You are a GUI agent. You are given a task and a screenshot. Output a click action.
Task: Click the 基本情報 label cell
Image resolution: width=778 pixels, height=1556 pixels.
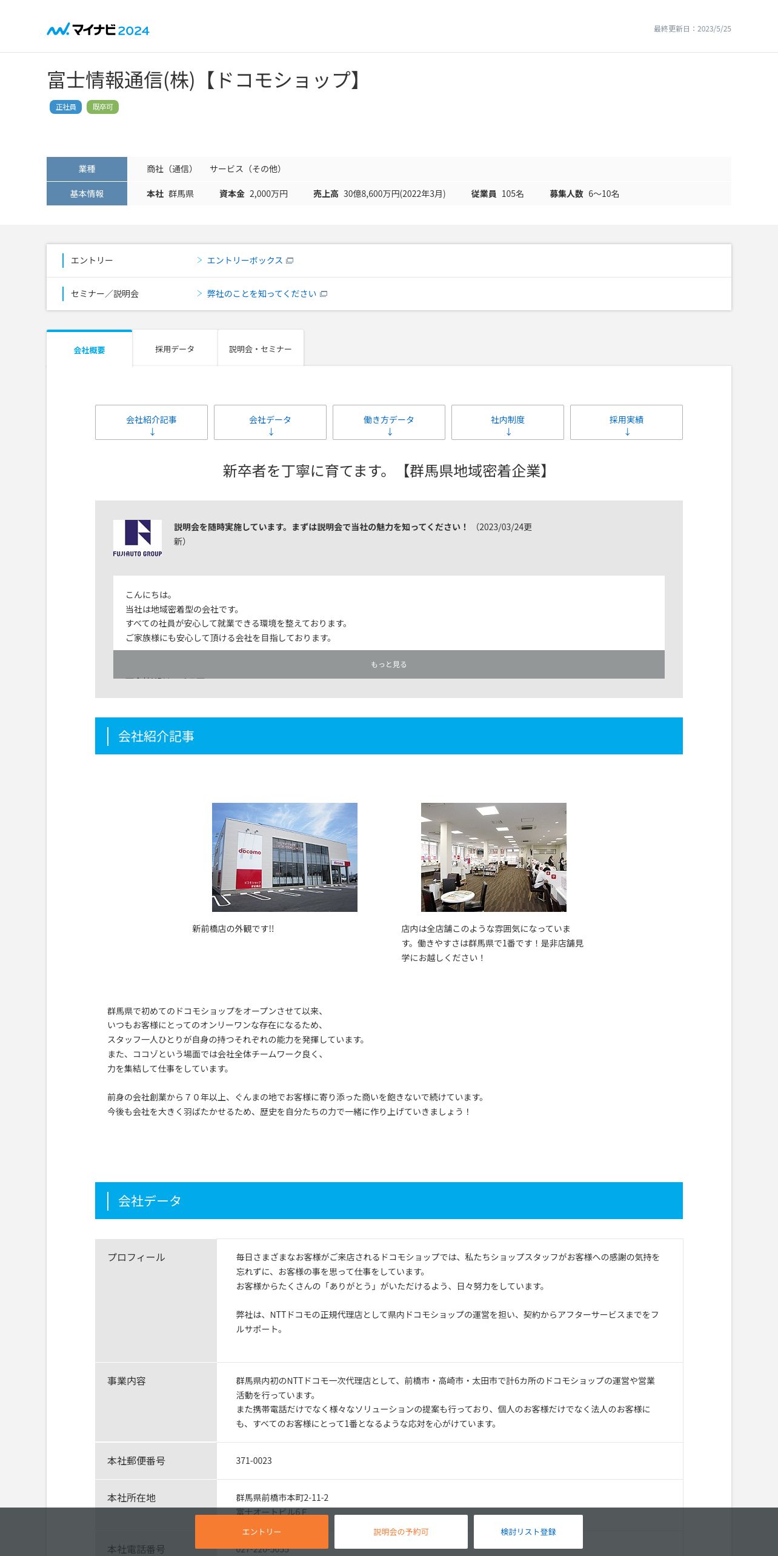click(x=87, y=194)
